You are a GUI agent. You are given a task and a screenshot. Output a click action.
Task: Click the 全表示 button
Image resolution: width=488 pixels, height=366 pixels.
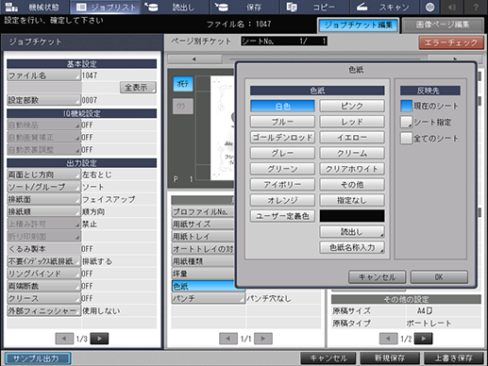coord(138,87)
